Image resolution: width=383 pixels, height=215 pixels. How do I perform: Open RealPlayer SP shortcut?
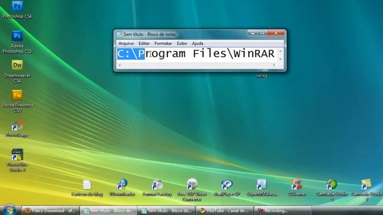click(x=227, y=188)
